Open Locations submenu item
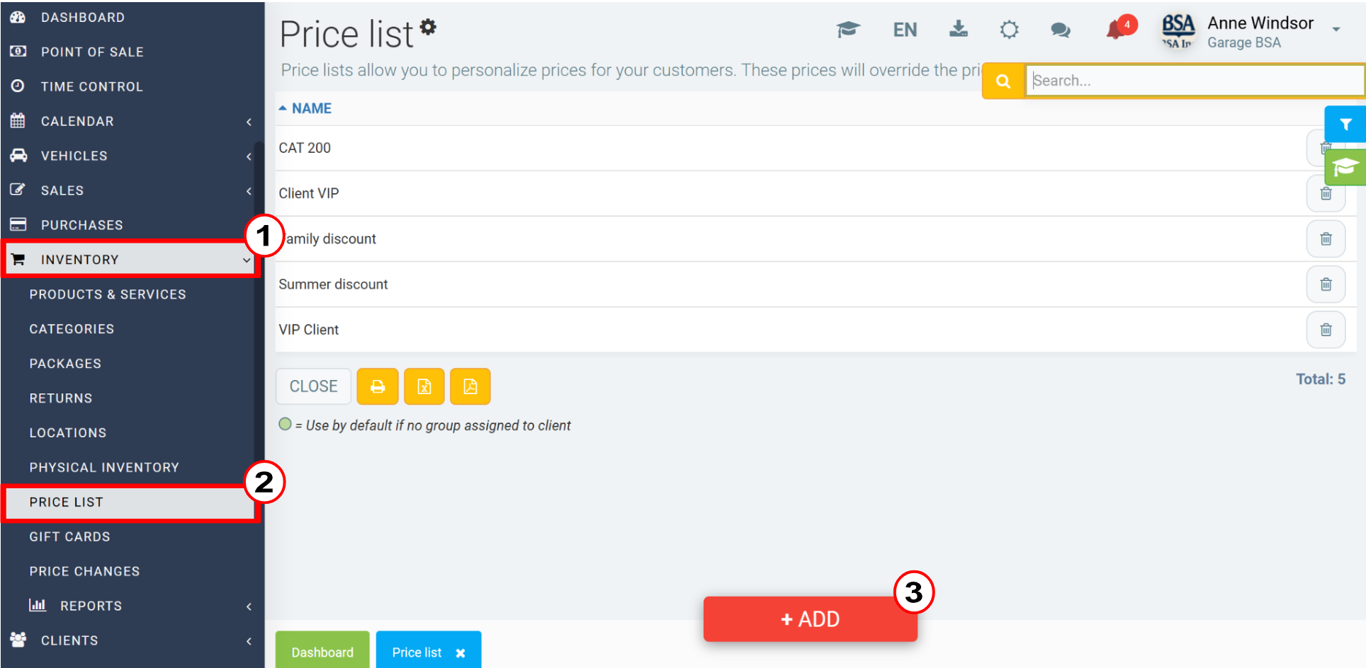 (68, 433)
